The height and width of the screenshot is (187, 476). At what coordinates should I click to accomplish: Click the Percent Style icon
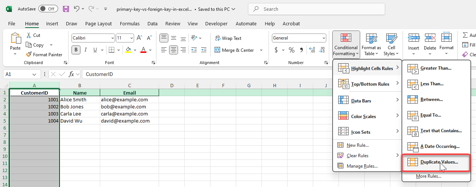(292, 50)
